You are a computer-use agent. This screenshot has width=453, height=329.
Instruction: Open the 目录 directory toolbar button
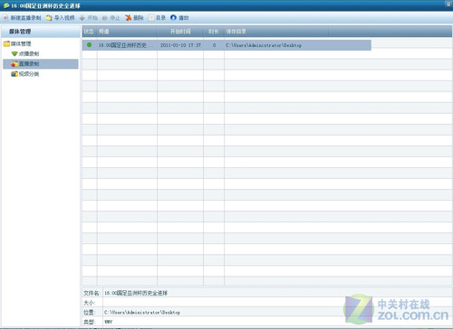pyautogui.click(x=157, y=18)
